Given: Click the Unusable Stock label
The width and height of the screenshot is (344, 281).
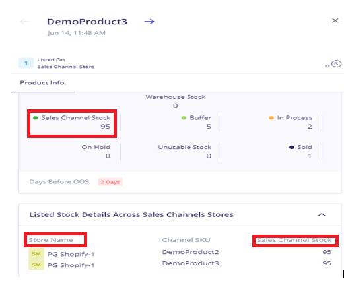Looking at the screenshot, I should click(x=185, y=147).
